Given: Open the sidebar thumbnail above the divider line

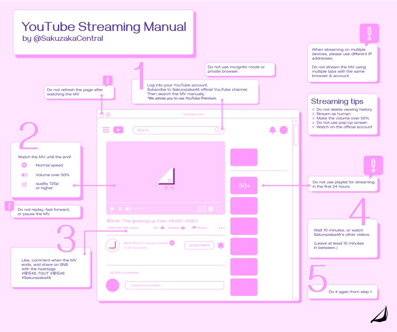Looking at the screenshot, I should 244,157.
